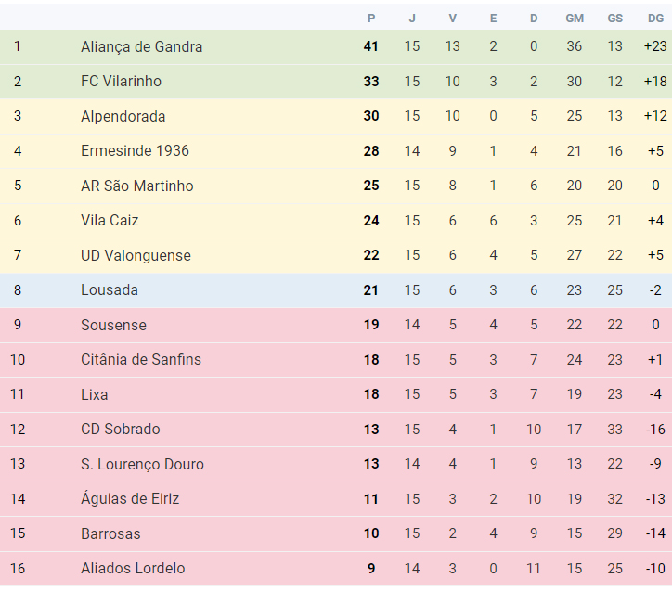The height and width of the screenshot is (591, 672).
Task: Sort by GM goals scored column header
Action: pos(575,19)
